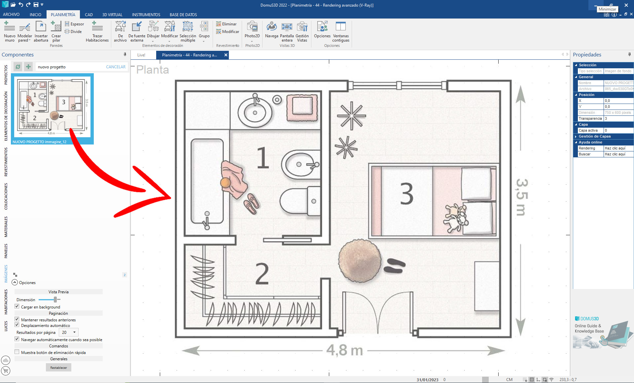Click the Redo arrow icon

coord(28,5)
